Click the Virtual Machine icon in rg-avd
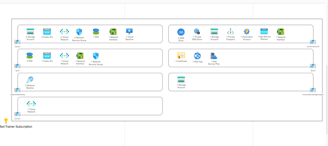Viewport: 328px width, 146px height. (x=129, y=31)
